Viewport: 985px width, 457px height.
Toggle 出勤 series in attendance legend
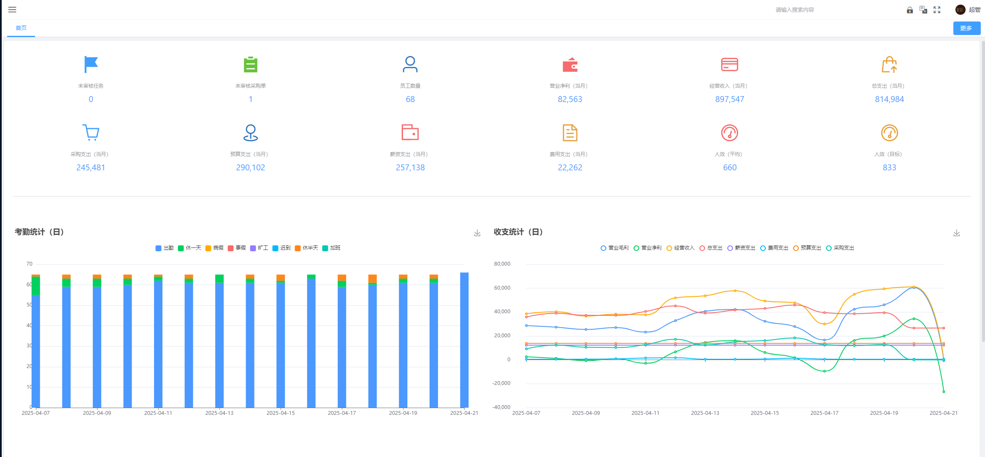(x=165, y=248)
